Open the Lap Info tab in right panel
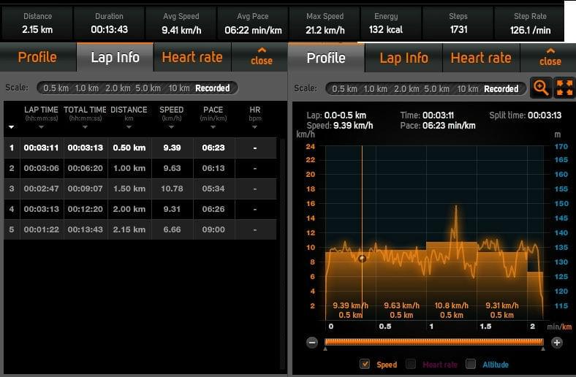The width and height of the screenshot is (576, 377). point(403,58)
